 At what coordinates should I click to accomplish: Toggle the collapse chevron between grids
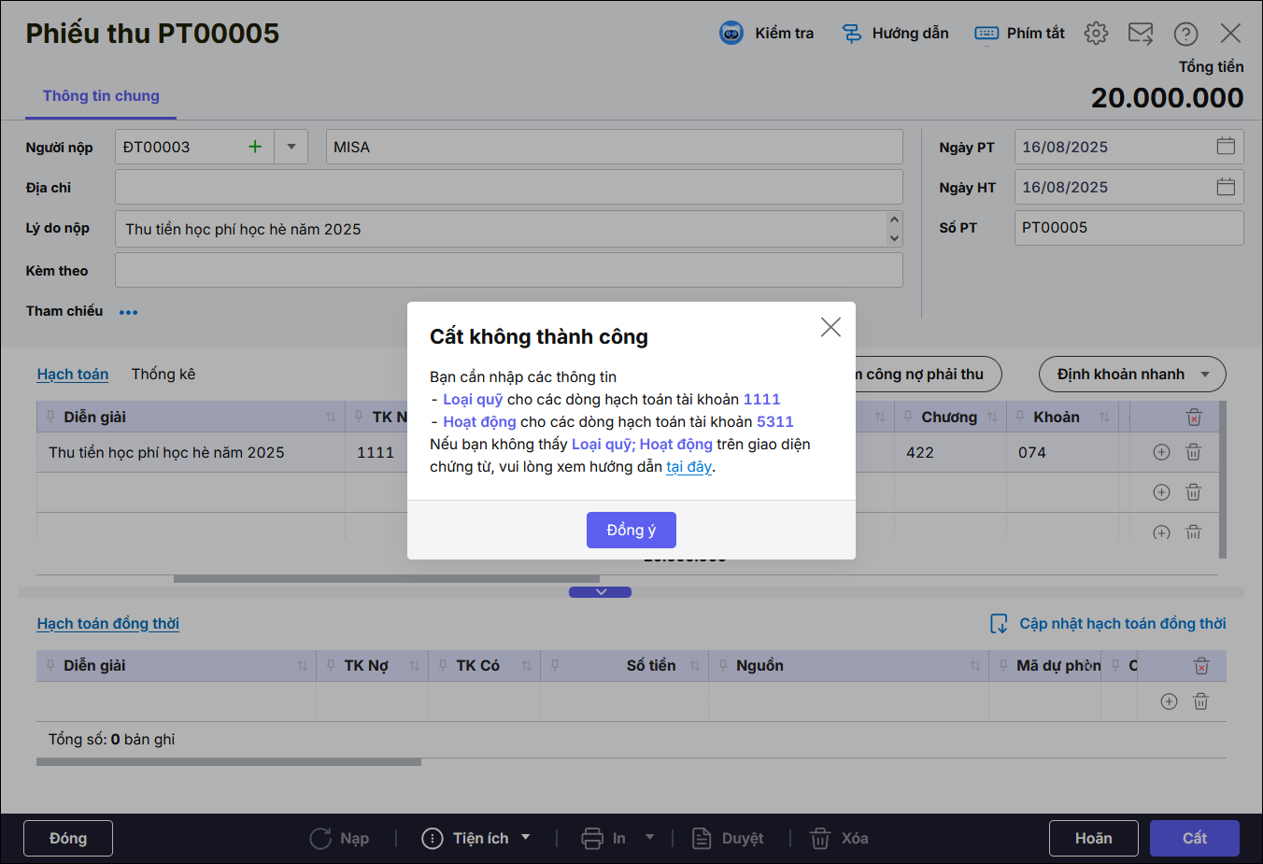click(600, 592)
